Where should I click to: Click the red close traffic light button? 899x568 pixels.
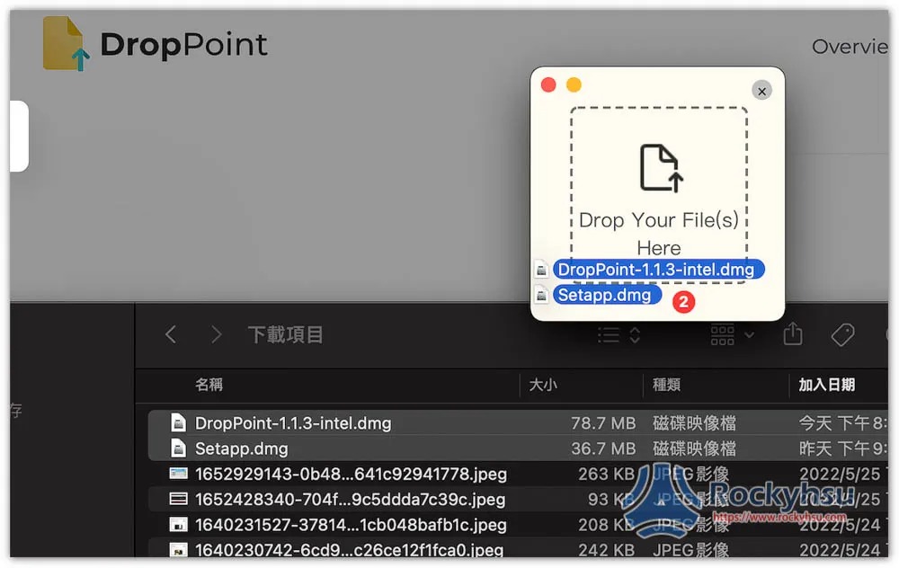548,84
